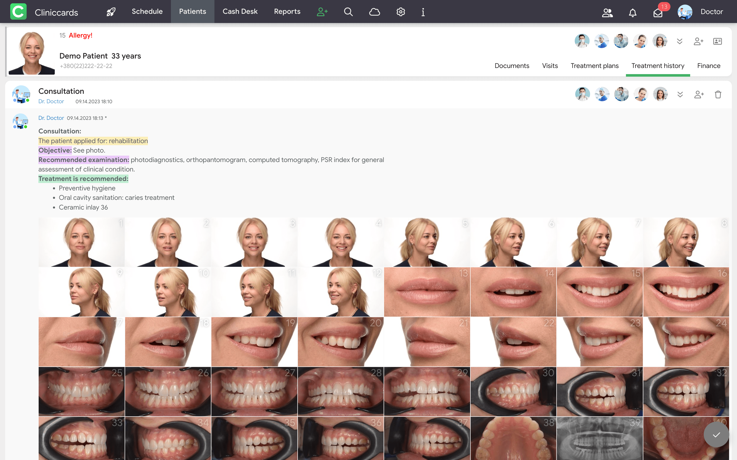737x460 pixels.
Task: Click the round checkmark confirm button
Action: click(x=716, y=434)
